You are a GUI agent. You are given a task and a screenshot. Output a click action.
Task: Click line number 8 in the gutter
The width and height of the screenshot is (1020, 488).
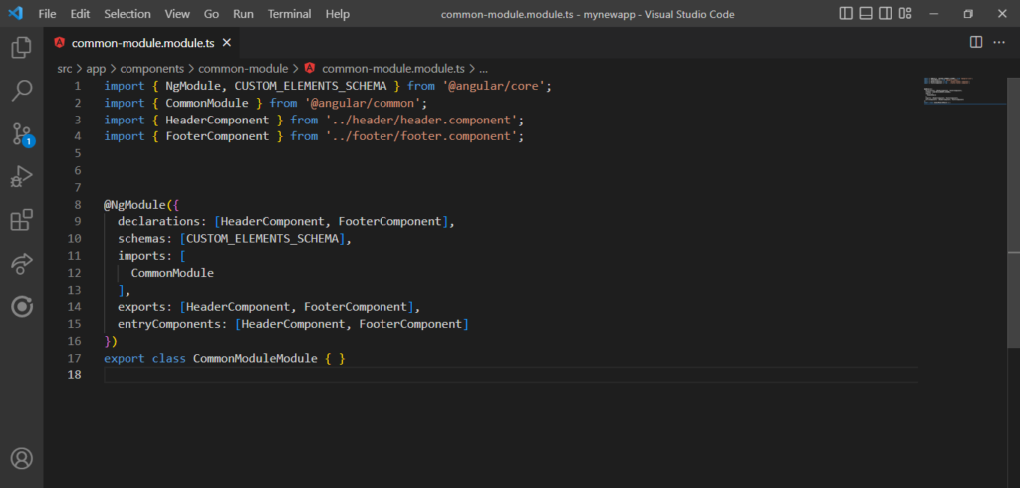78,205
